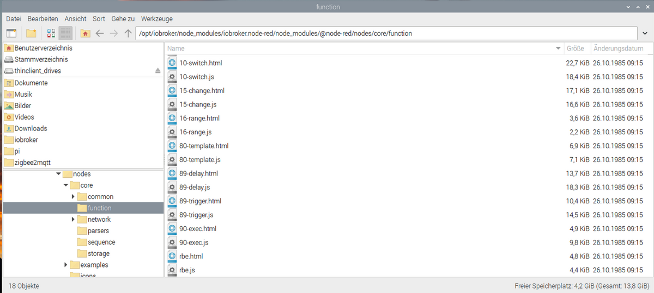Select 16-range.html file icon
This screenshot has height=293, width=654.
172,119
